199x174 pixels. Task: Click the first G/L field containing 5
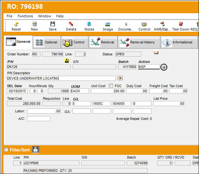[82, 104]
